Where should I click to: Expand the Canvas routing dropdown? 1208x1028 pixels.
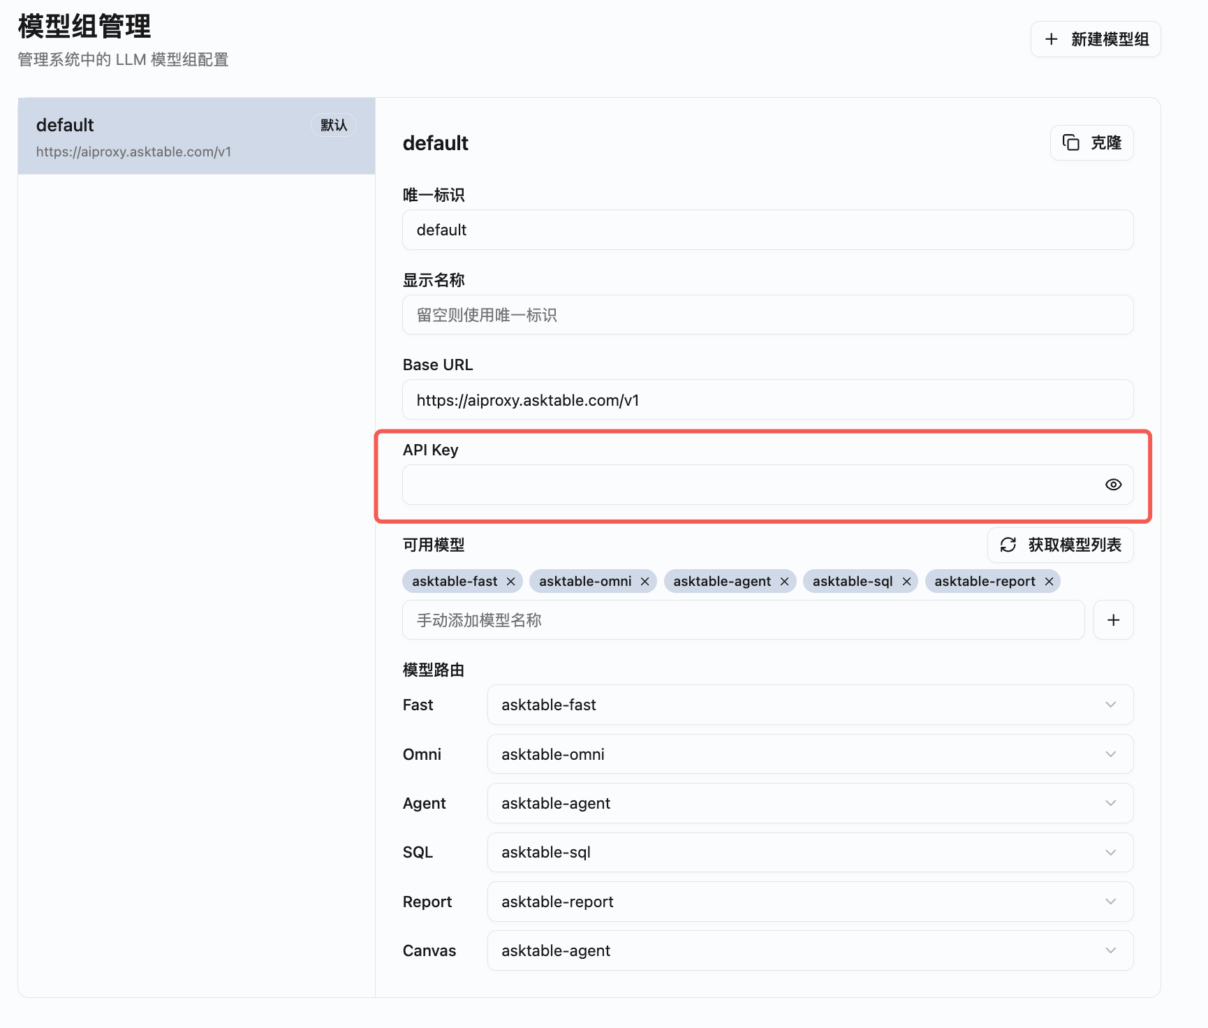pos(1110,950)
